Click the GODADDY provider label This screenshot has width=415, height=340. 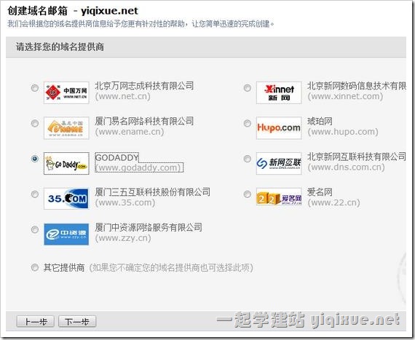(x=116, y=157)
